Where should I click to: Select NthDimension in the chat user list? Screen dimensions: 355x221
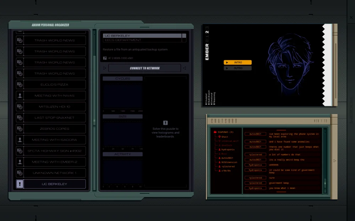229,162
